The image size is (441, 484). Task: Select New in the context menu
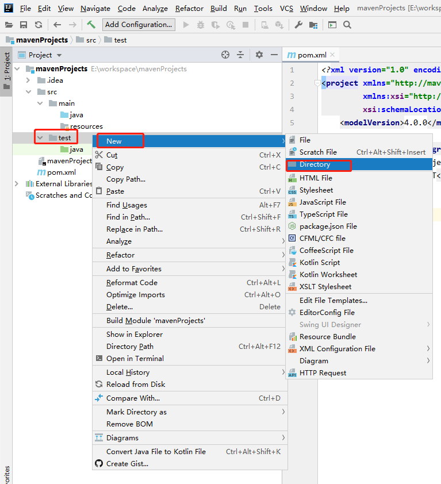tap(190, 141)
